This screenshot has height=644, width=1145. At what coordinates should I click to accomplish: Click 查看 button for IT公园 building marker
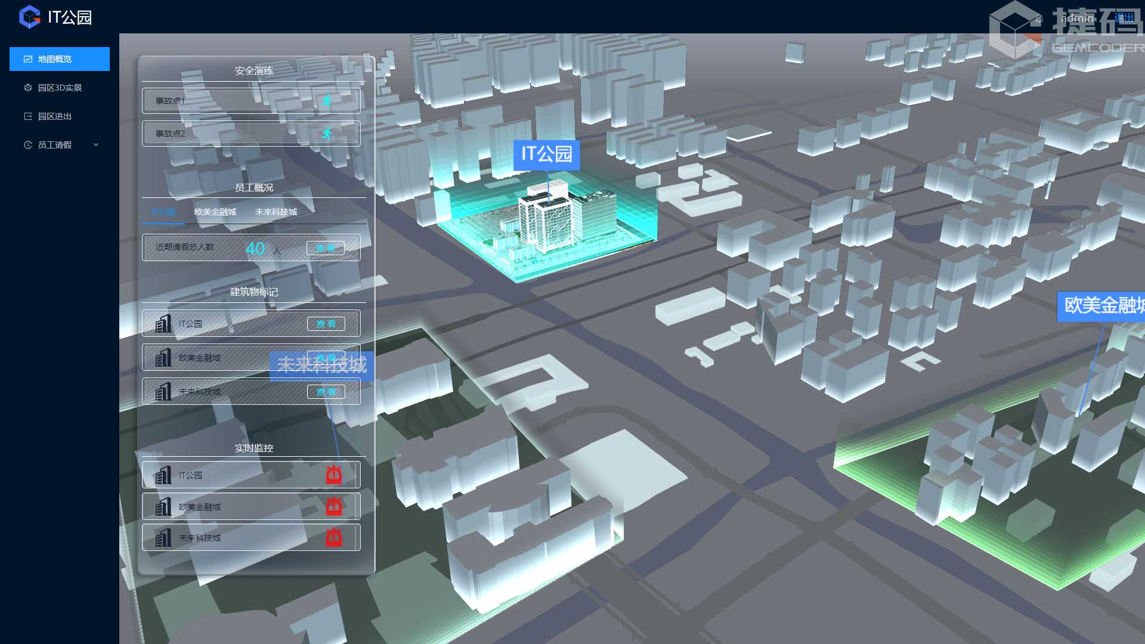pyautogui.click(x=326, y=324)
